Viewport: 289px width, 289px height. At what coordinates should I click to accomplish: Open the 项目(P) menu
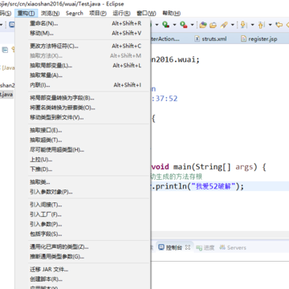[x=98, y=13]
